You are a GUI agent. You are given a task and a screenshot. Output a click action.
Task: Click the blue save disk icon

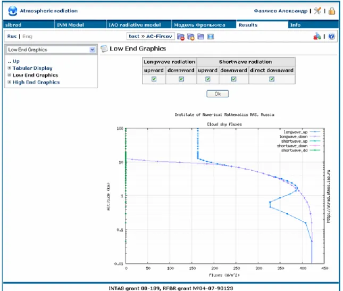click(211, 37)
